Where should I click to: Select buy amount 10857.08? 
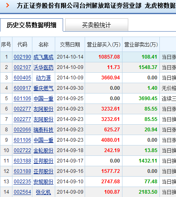click(109, 57)
